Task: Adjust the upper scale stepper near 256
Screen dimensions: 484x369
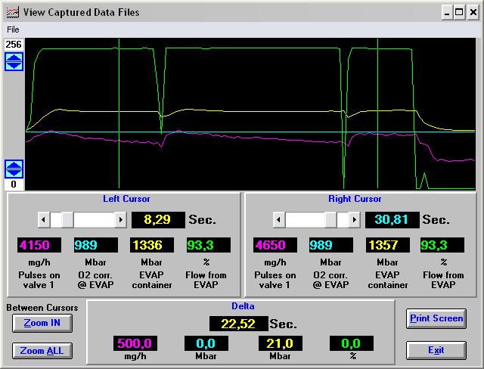Action: 14,61
